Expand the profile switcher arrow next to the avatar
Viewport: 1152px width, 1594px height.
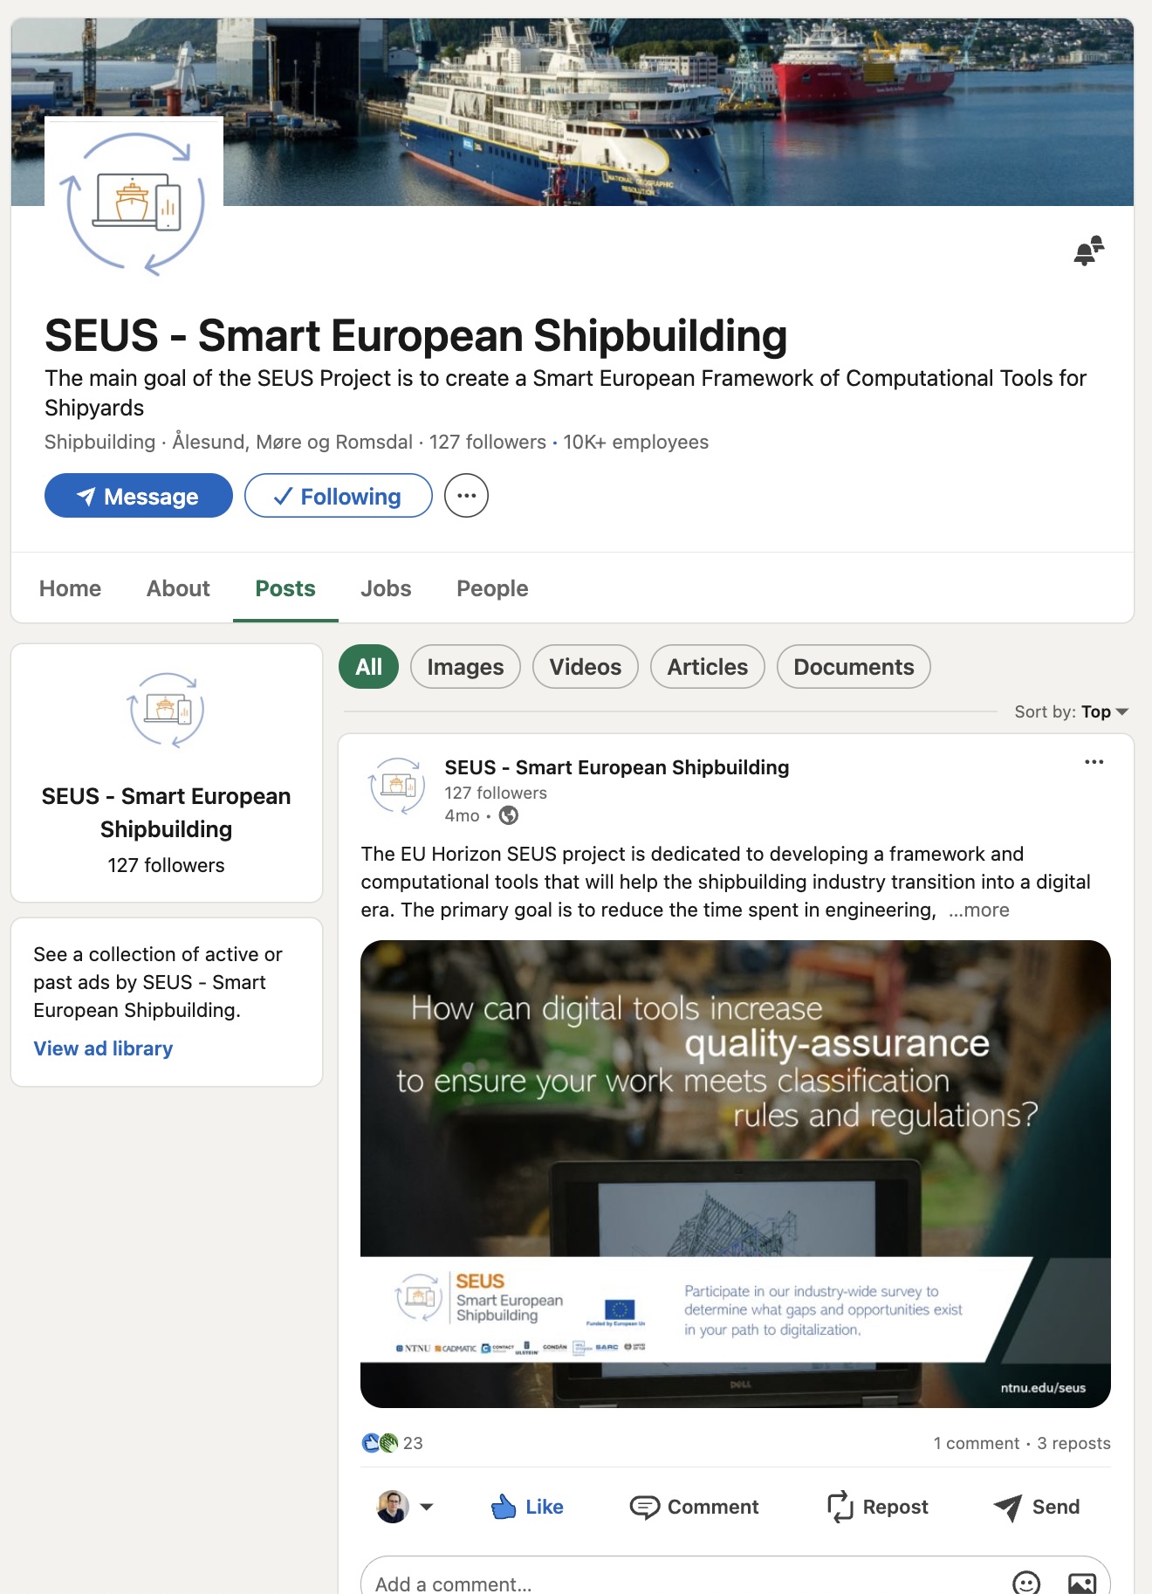[x=427, y=1507]
